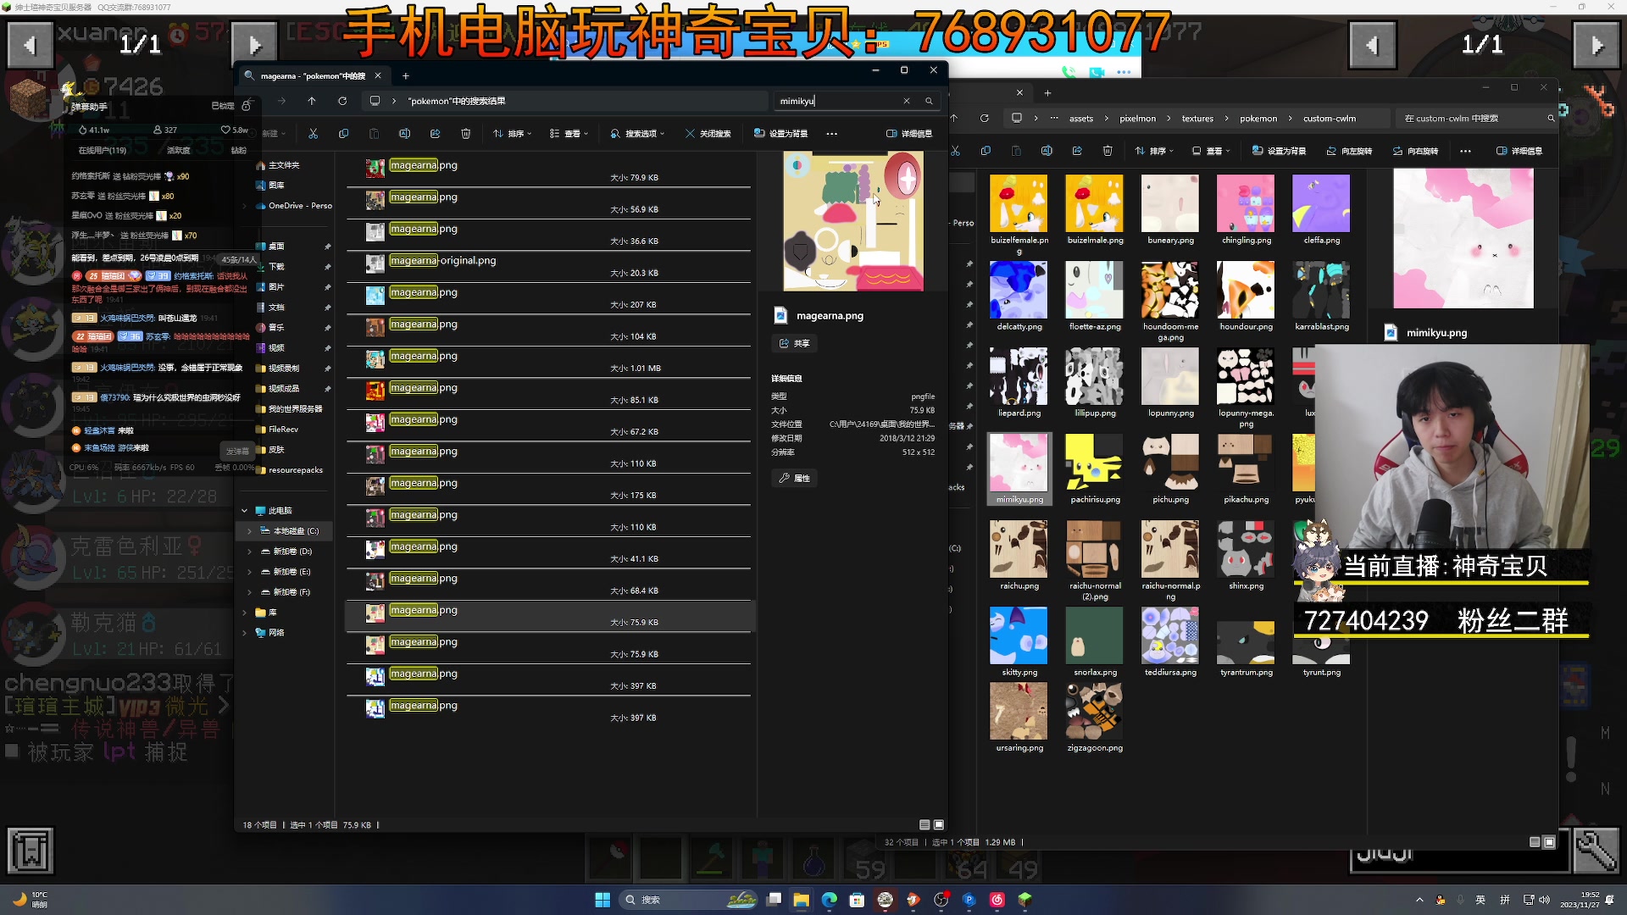Viewport: 1627px width, 915px height.
Task: Select 下载 (Downloads) in the sidebar
Action: [275, 266]
